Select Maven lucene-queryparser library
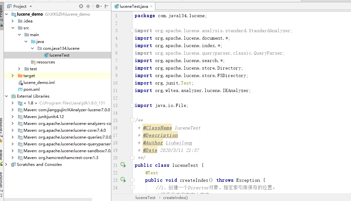The image size is (351, 201). [67, 144]
